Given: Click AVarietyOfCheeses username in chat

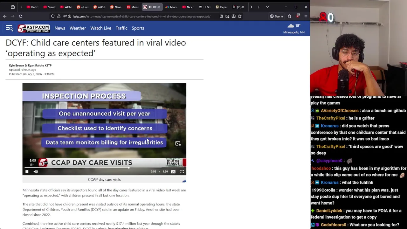Looking at the screenshot, I should coord(340,111).
